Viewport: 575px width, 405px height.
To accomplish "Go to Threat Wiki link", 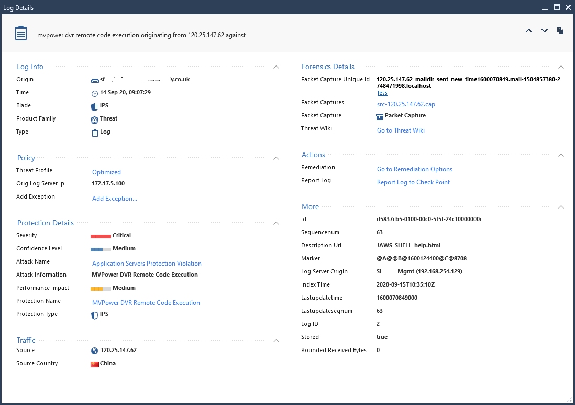I will tap(401, 130).
